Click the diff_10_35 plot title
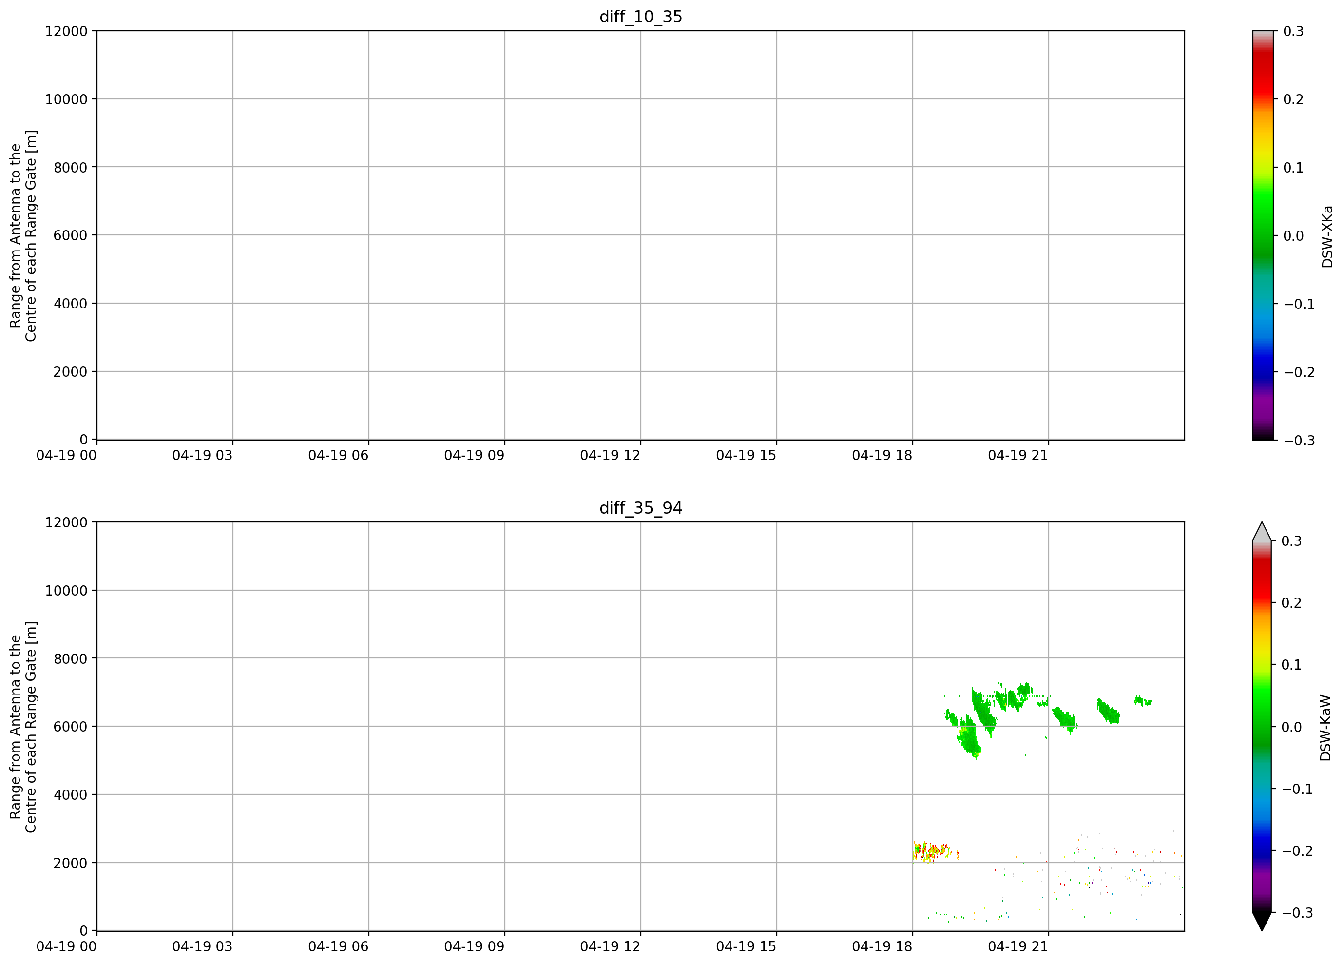The image size is (1344, 964). click(641, 17)
